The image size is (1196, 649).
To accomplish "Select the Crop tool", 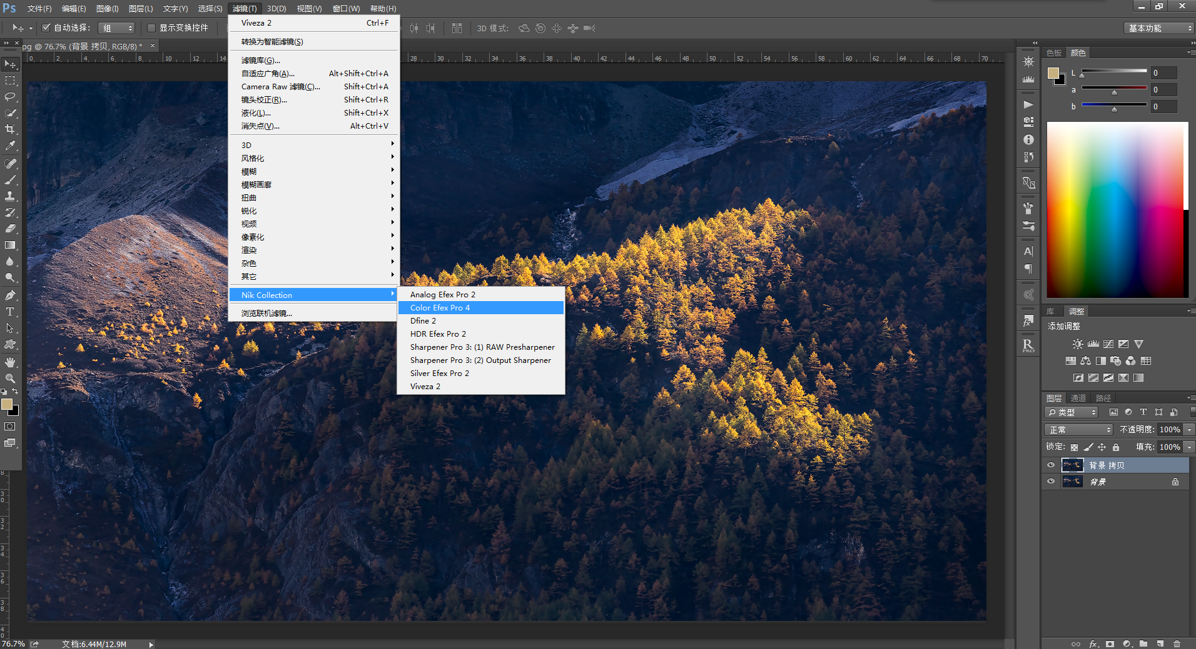I will coord(10,129).
